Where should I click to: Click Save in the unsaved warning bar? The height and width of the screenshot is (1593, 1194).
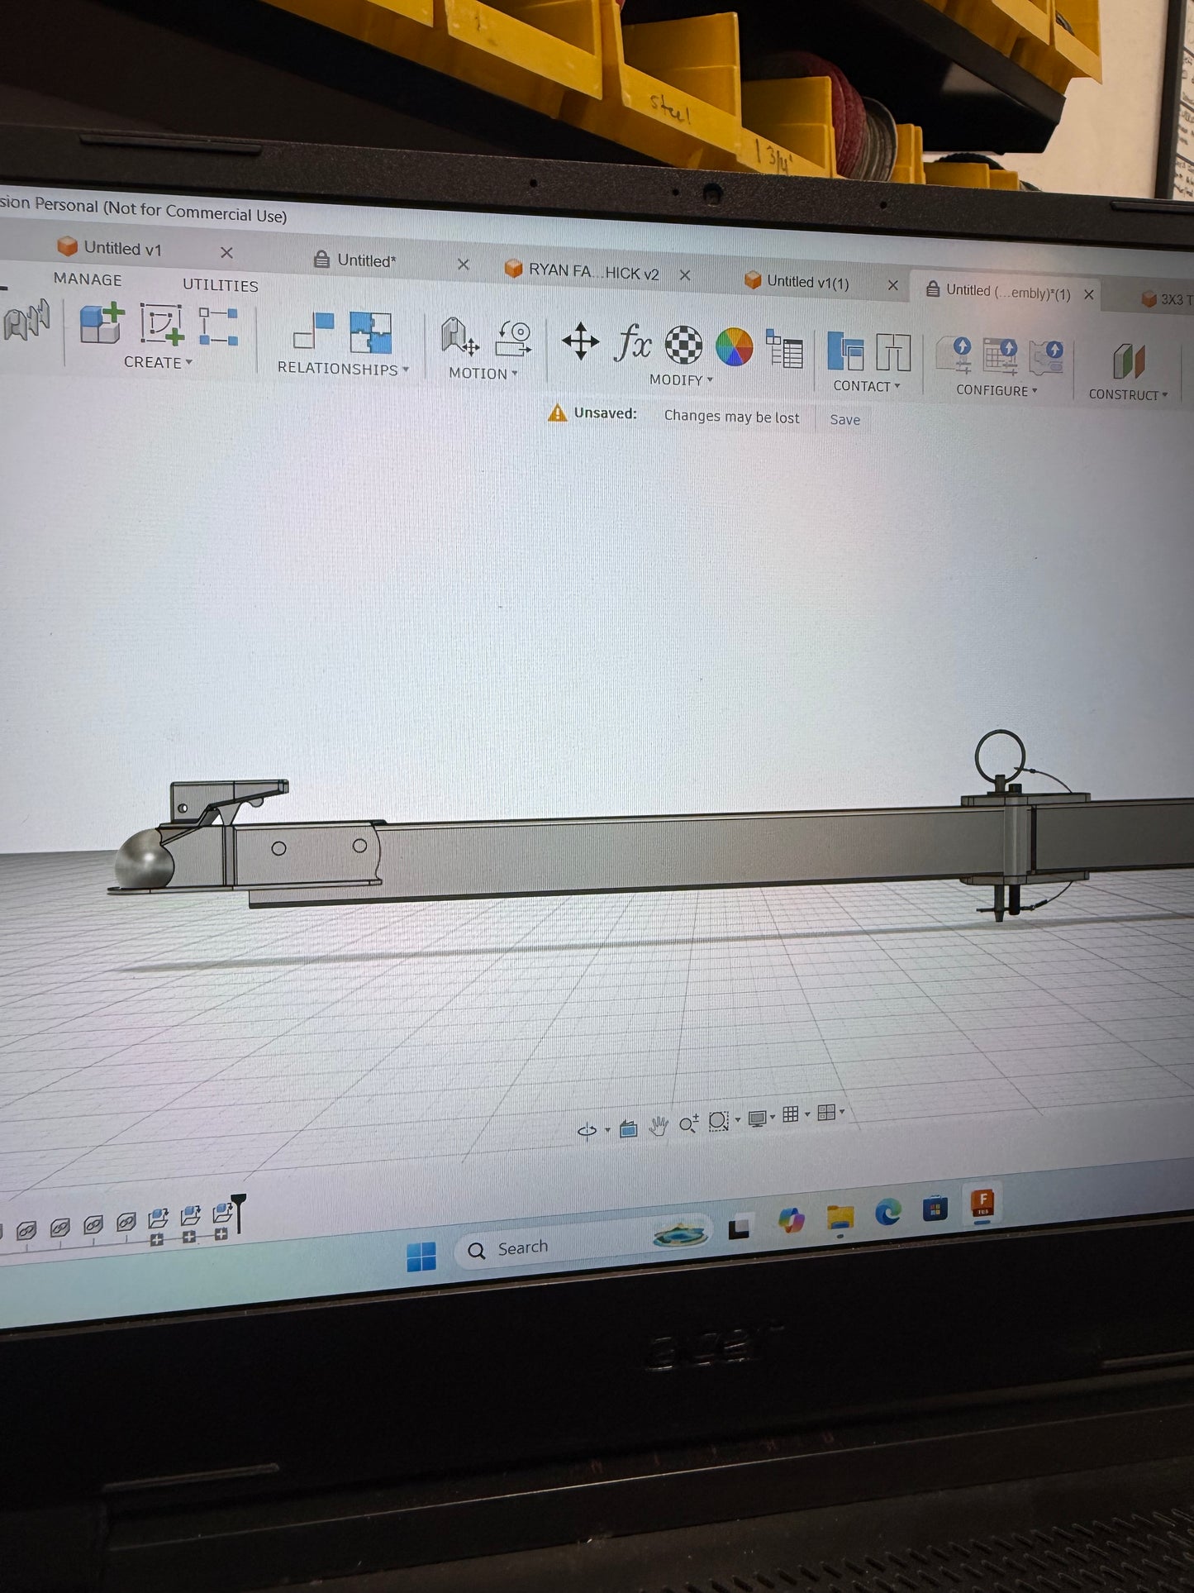coord(844,419)
